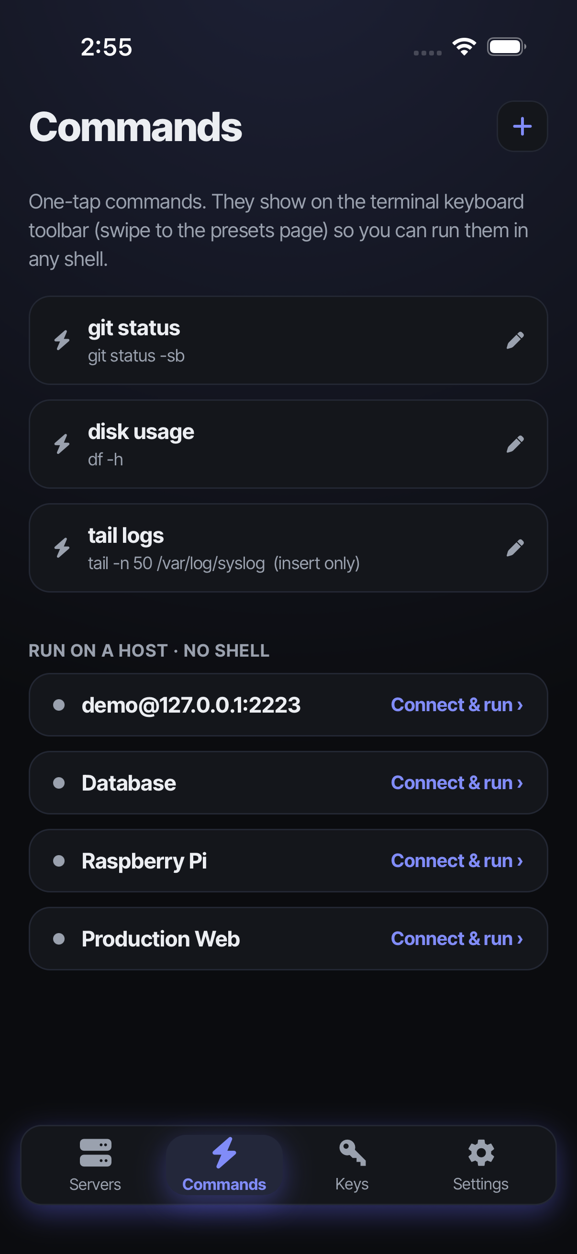Connect & run on Database host
Viewport: 577px width, 1254px height.
(457, 783)
